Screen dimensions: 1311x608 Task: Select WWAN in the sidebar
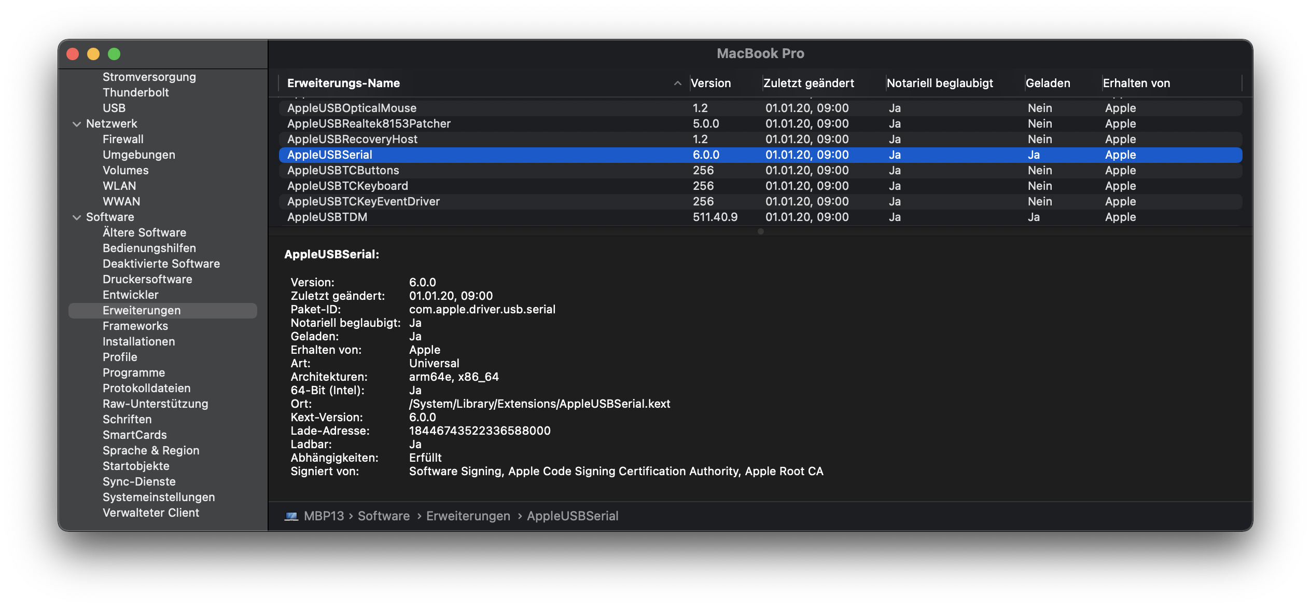coord(121,201)
